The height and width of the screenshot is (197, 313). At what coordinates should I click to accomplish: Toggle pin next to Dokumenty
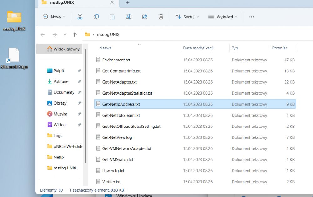(x=80, y=92)
